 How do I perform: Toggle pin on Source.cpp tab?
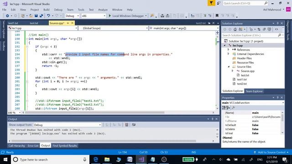[68, 23]
